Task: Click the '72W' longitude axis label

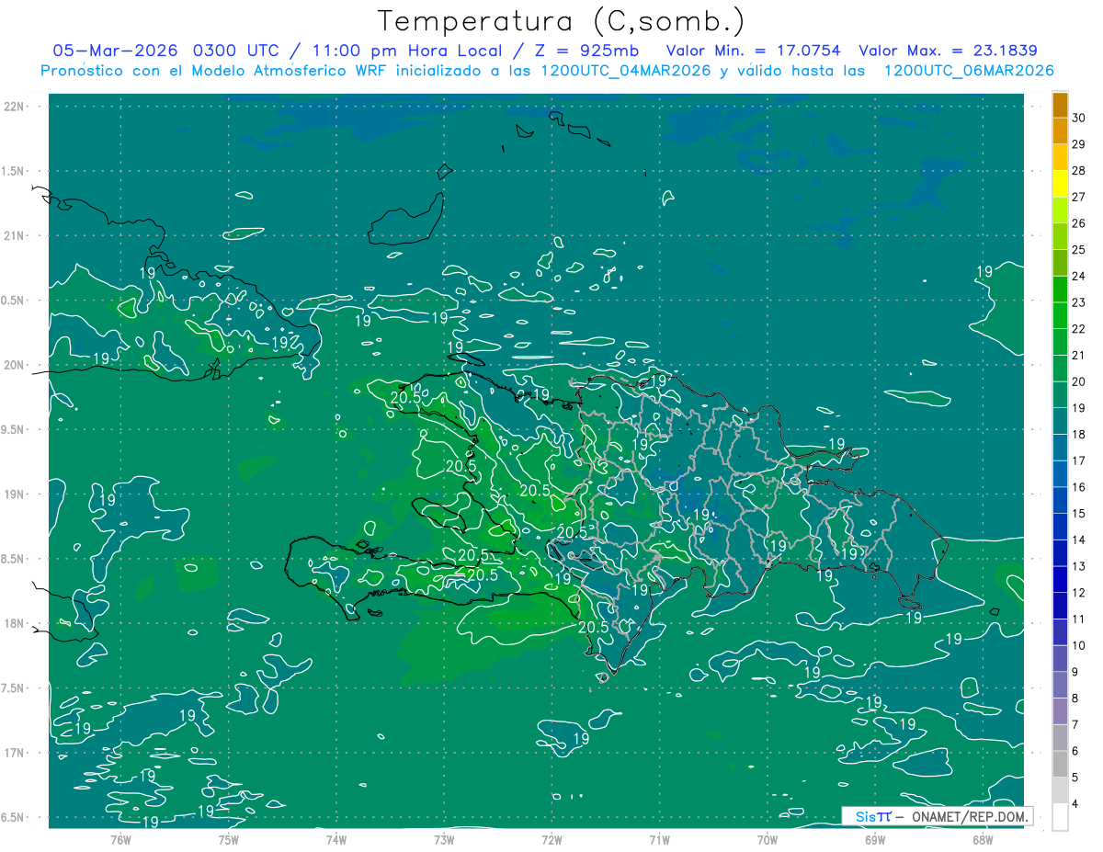Action: (551, 839)
